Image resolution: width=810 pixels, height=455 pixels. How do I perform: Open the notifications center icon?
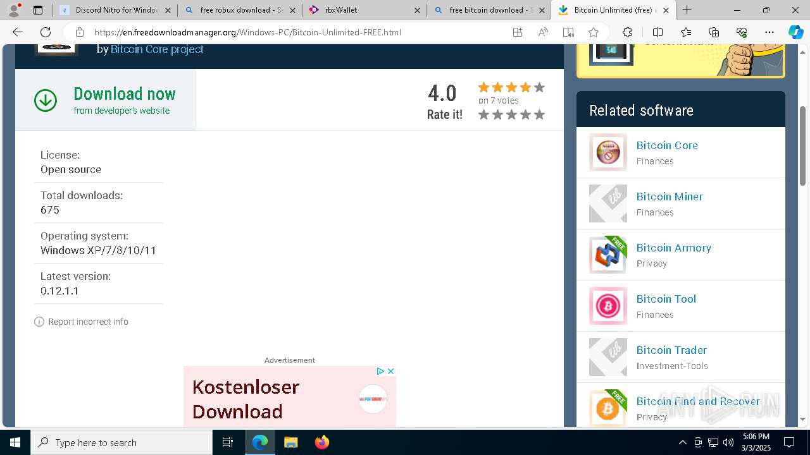(x=789, y=442)
